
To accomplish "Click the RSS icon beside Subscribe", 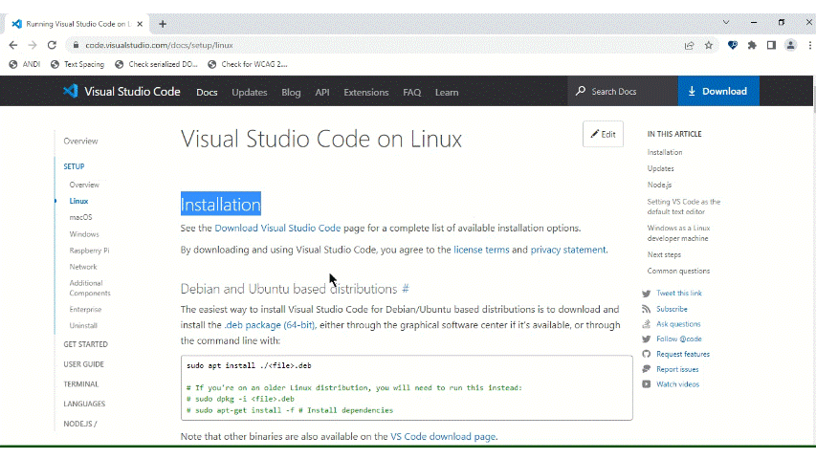I will [647, 309].
